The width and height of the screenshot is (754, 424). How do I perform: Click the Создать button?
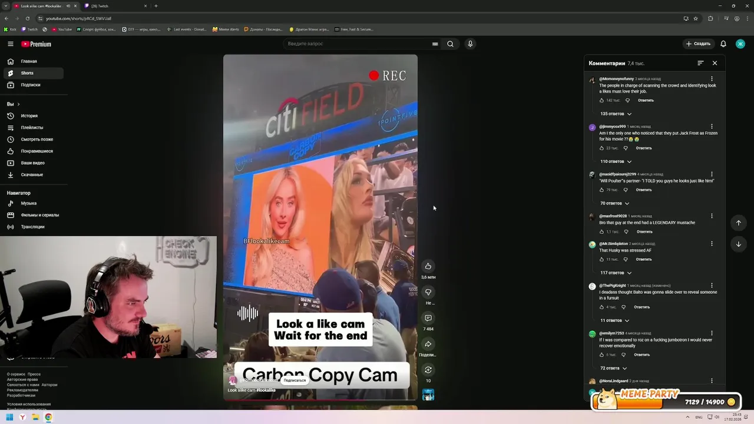pyautogui.click(x=698, y=44)
